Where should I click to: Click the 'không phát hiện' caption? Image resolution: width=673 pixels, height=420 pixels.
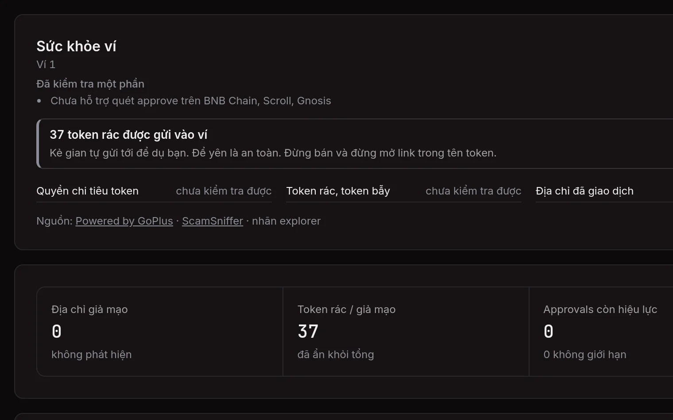coord(91,355)
